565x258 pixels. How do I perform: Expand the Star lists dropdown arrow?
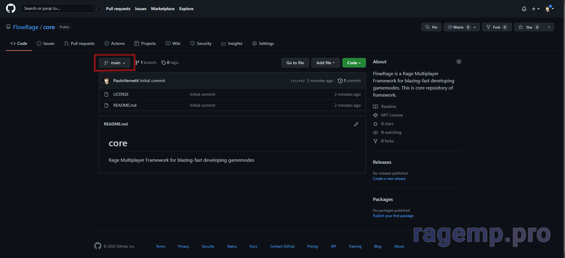coord(549,27)
